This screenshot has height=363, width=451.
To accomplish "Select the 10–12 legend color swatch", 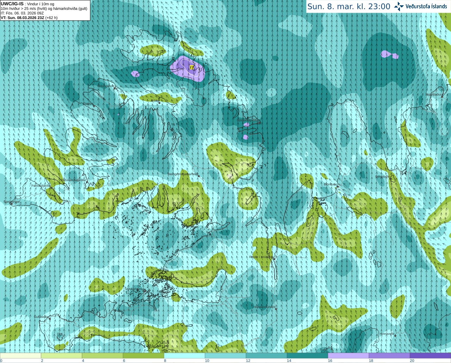I will tap(225, 356).
